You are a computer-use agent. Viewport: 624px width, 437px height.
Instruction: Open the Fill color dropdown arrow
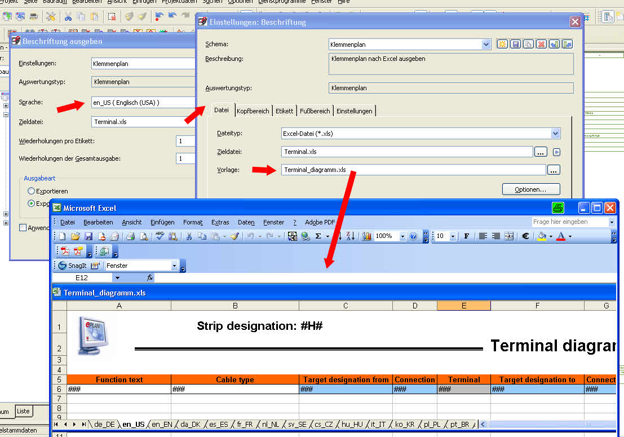(551, 236)
